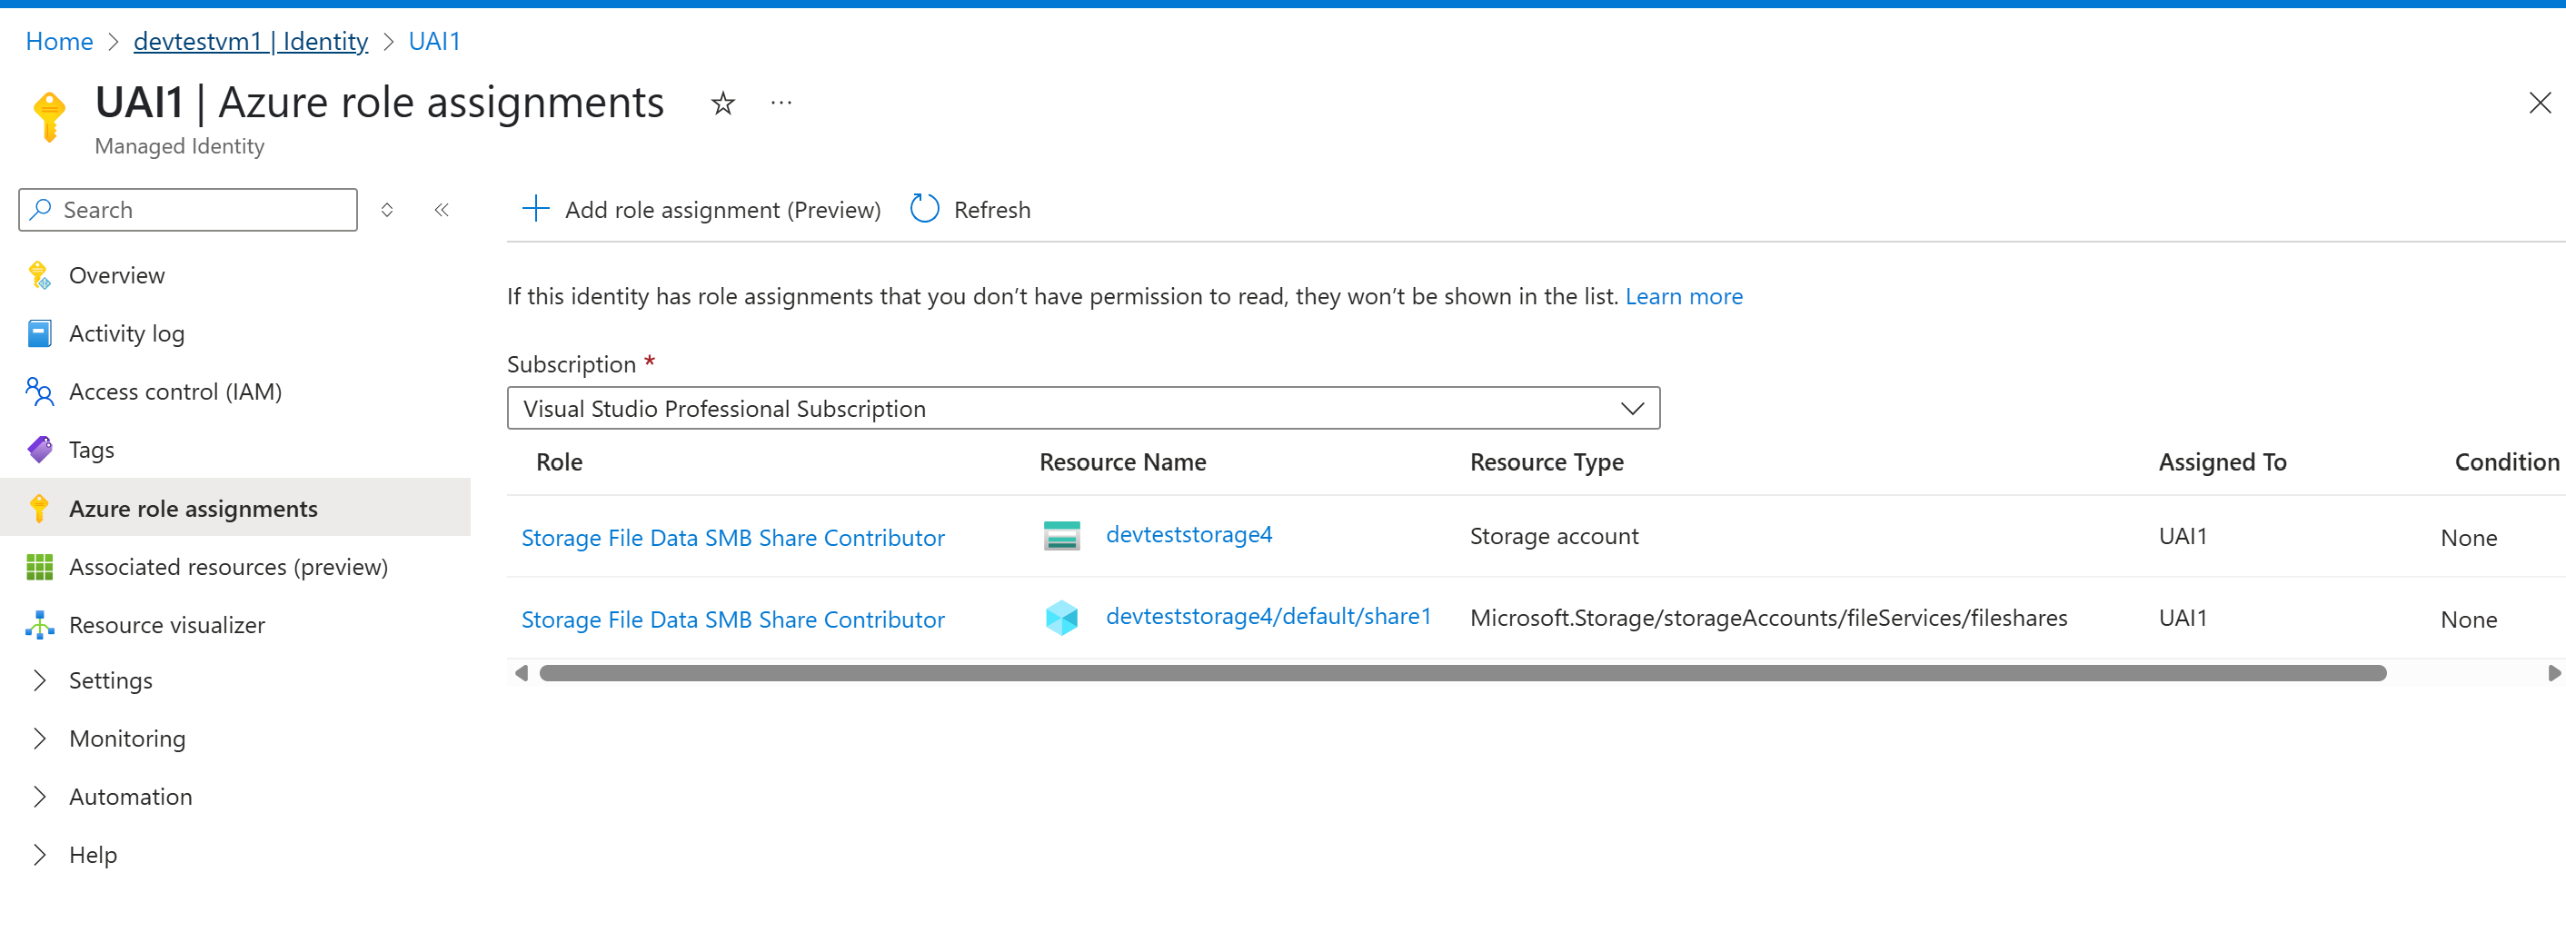
Task: Click the UAI1 managed identity key icon
Action: pos(49,116)
